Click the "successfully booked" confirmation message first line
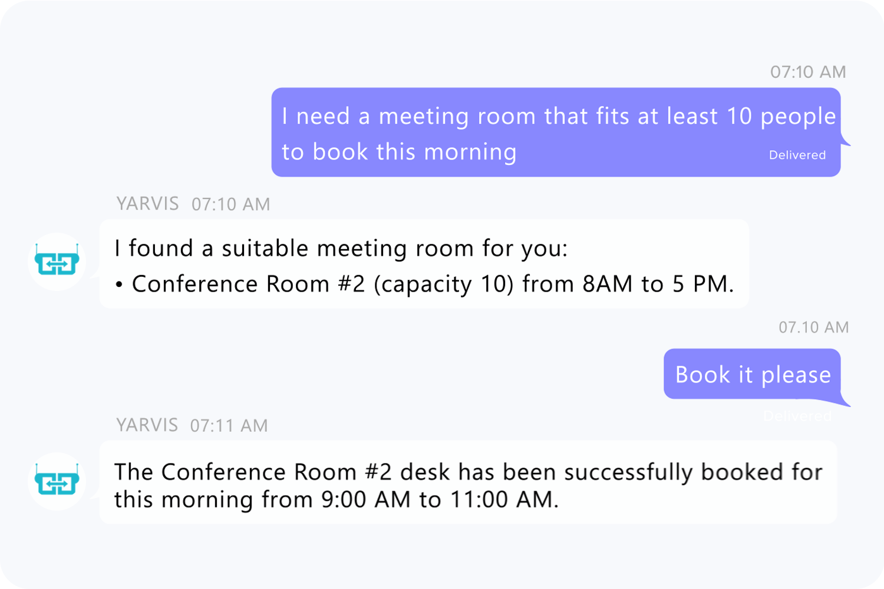Image resolution: width=884 pixels, height=589 pixels. [468, 472]
